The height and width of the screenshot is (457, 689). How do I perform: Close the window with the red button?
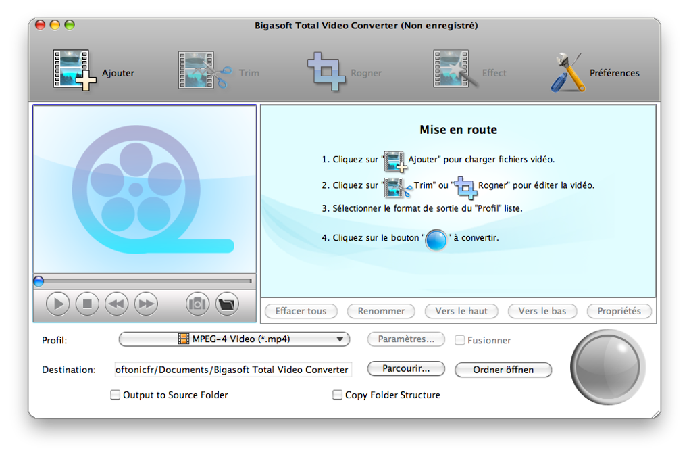(40, 25)
